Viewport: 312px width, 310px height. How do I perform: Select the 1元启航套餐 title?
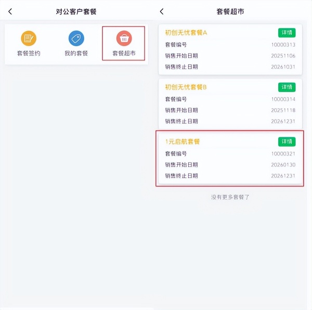point(183,141)
